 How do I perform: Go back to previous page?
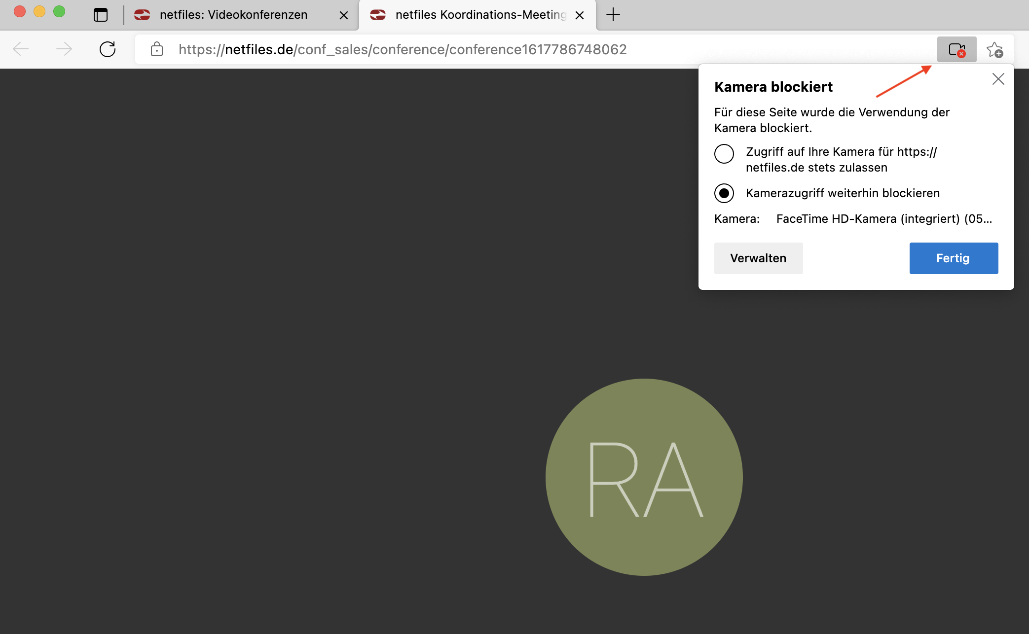coord(21,49)
